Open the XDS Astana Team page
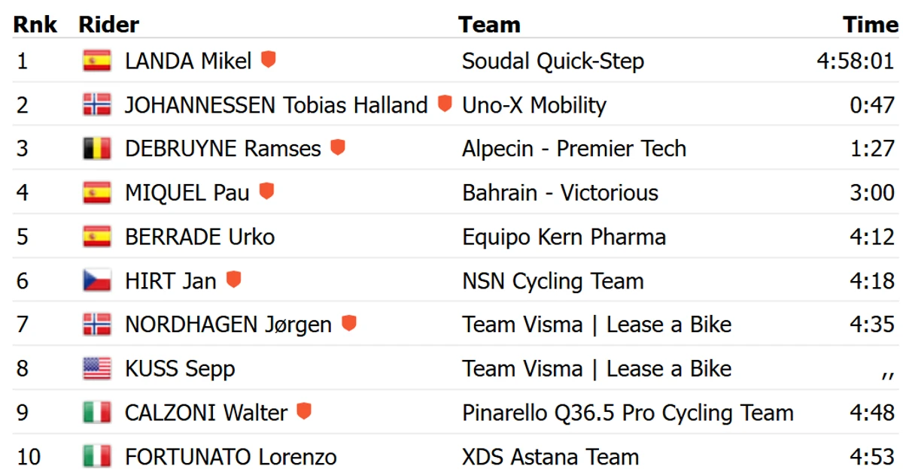This screenshot has width=903, height=475. [x=551, y=457]
